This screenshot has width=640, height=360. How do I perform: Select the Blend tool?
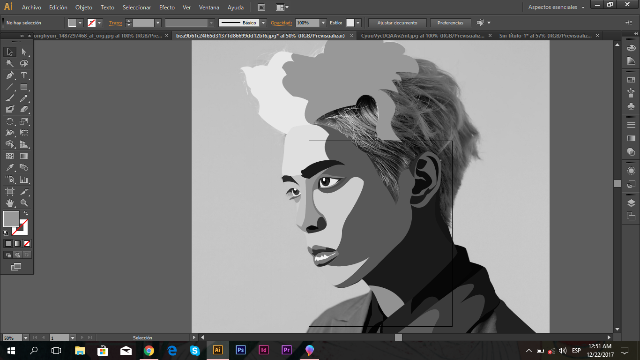(24, 167)
